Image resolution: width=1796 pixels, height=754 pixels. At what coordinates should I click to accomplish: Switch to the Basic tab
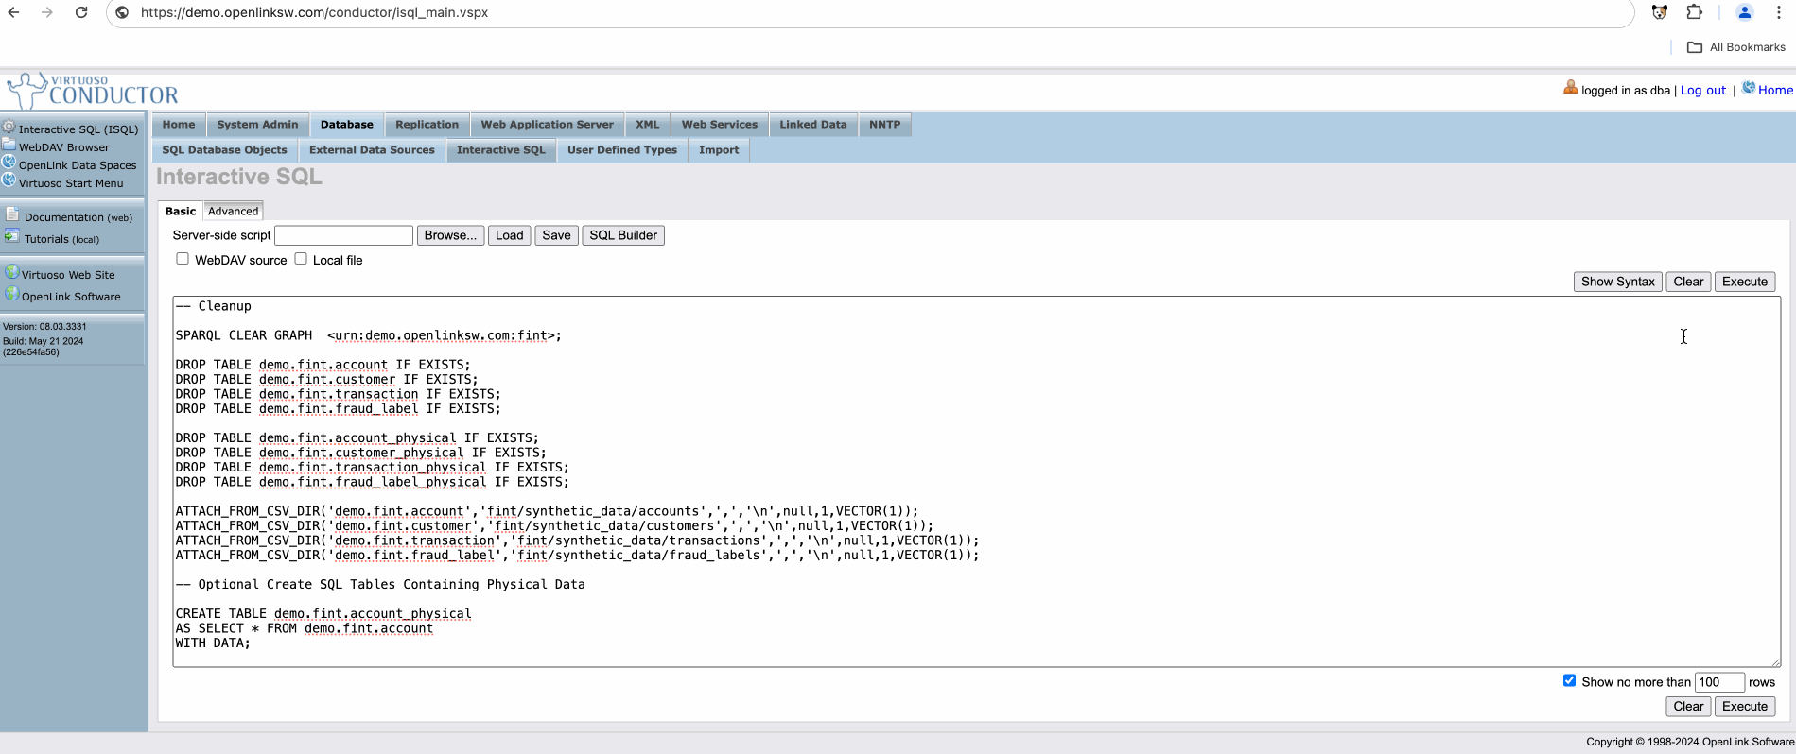click(181, 211)
